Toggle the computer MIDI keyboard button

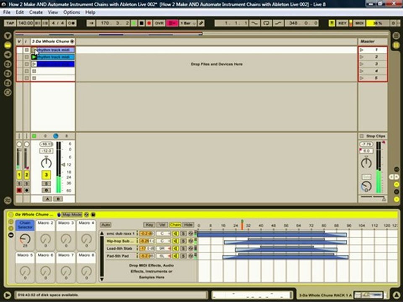332,23
